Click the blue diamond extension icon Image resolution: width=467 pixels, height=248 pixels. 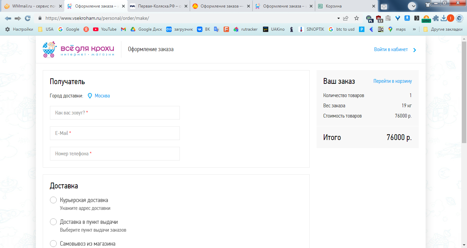[x=398, y=18]
